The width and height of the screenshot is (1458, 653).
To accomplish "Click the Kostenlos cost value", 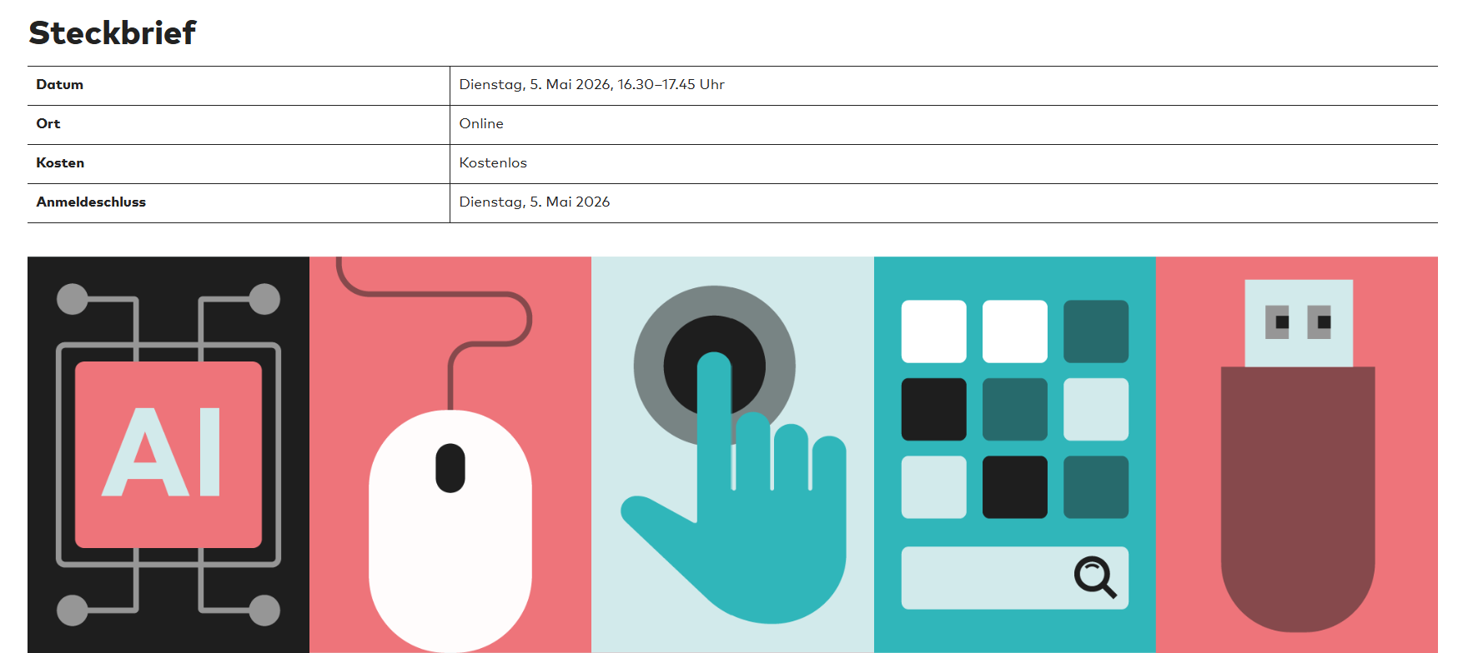I will tap(493, 163).
